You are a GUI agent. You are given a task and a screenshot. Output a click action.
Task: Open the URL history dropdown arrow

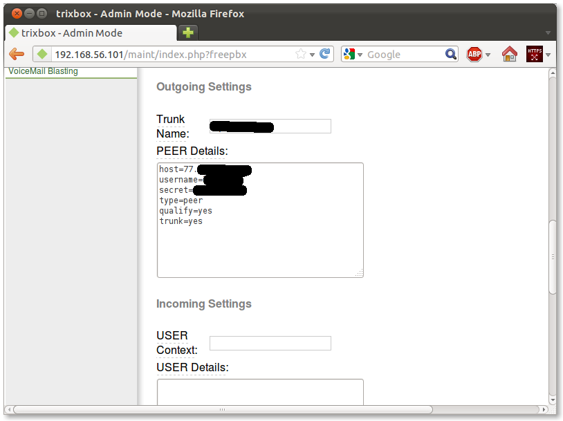click(x=312, y=55)
